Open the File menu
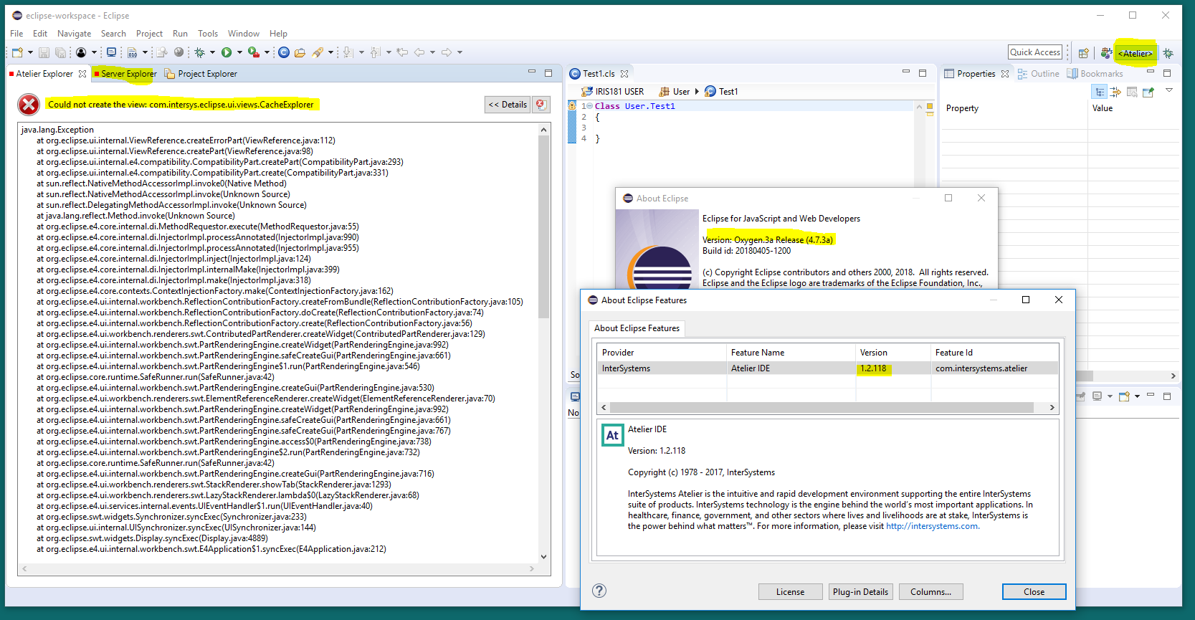The image size is (1195, 620). point(16,34)
